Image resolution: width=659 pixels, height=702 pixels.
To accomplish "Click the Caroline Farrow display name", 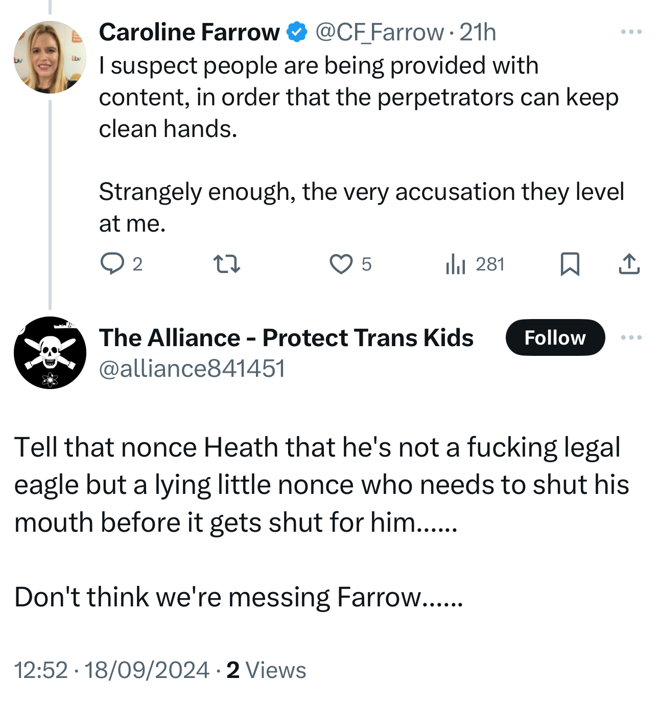I will (x=189, y=32).
